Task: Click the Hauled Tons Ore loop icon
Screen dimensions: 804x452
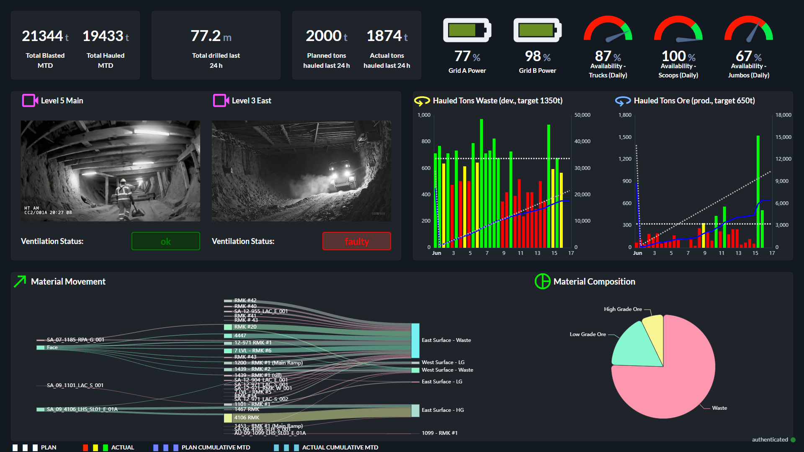Action: coord(623,101)
